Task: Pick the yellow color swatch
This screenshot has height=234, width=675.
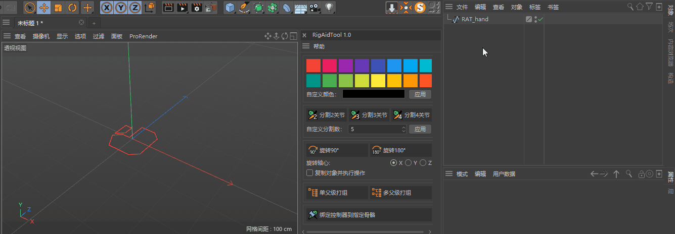Action: click(378, 81)
